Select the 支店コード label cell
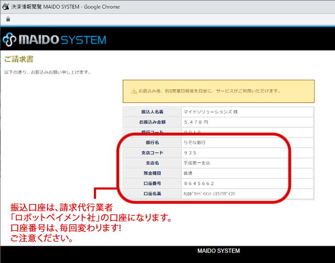335x263 pixels. point(152,152)
